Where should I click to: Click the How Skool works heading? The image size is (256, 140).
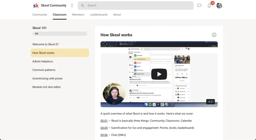click(x=116, y=35)
